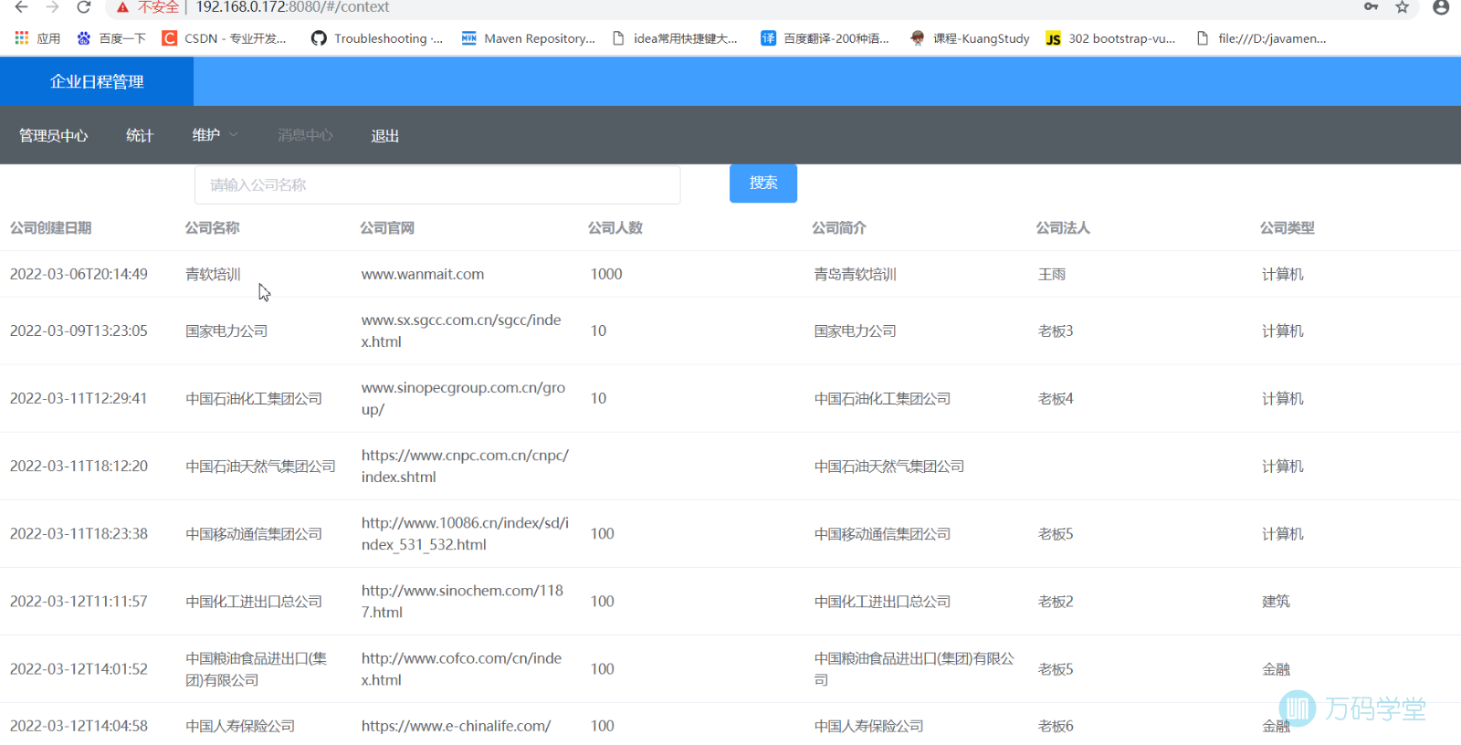1461x745 pixels.
Task: Reload the current page
Action: pos(83,7)
